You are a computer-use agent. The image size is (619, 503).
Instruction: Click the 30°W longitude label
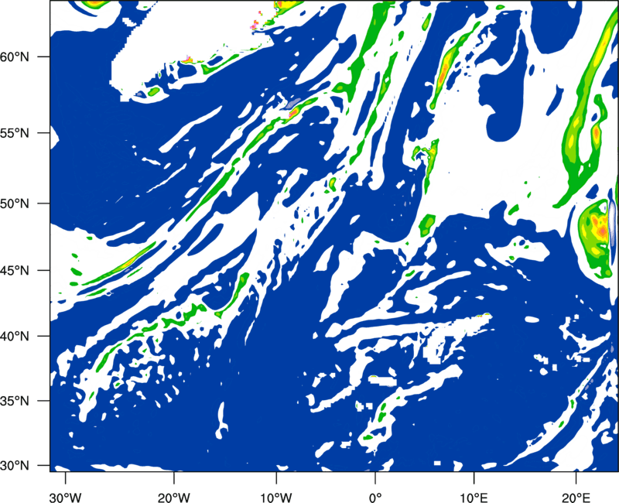click(66, 497)
